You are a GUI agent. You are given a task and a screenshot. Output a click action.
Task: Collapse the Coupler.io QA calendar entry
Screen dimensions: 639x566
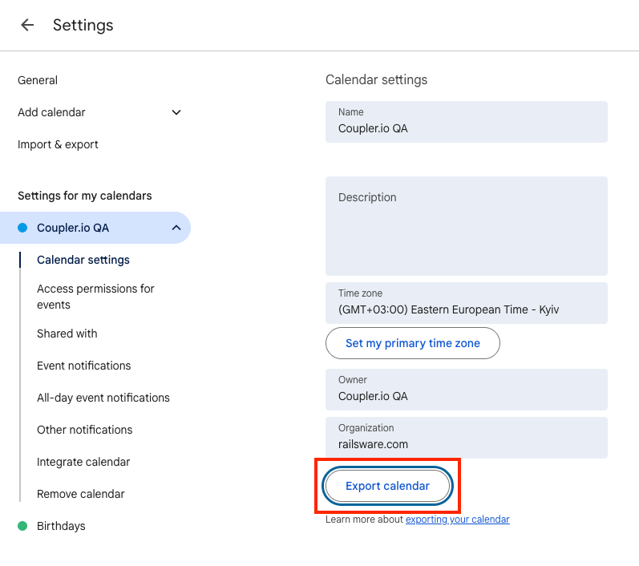(176, 228)
